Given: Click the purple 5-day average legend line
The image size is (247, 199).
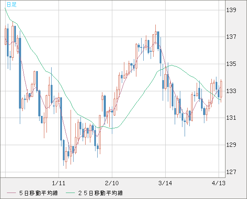Looking at the screenshot, I should point(11,193).
